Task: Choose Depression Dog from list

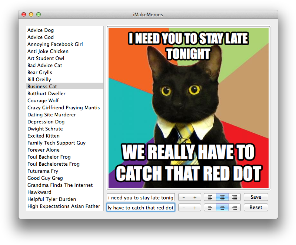Action: tap(65, 122)
